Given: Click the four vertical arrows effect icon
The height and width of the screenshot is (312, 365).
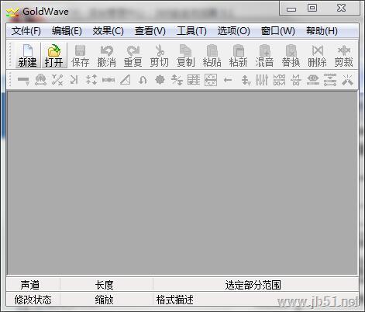Looking at the screenshot, I should [91, 80].
